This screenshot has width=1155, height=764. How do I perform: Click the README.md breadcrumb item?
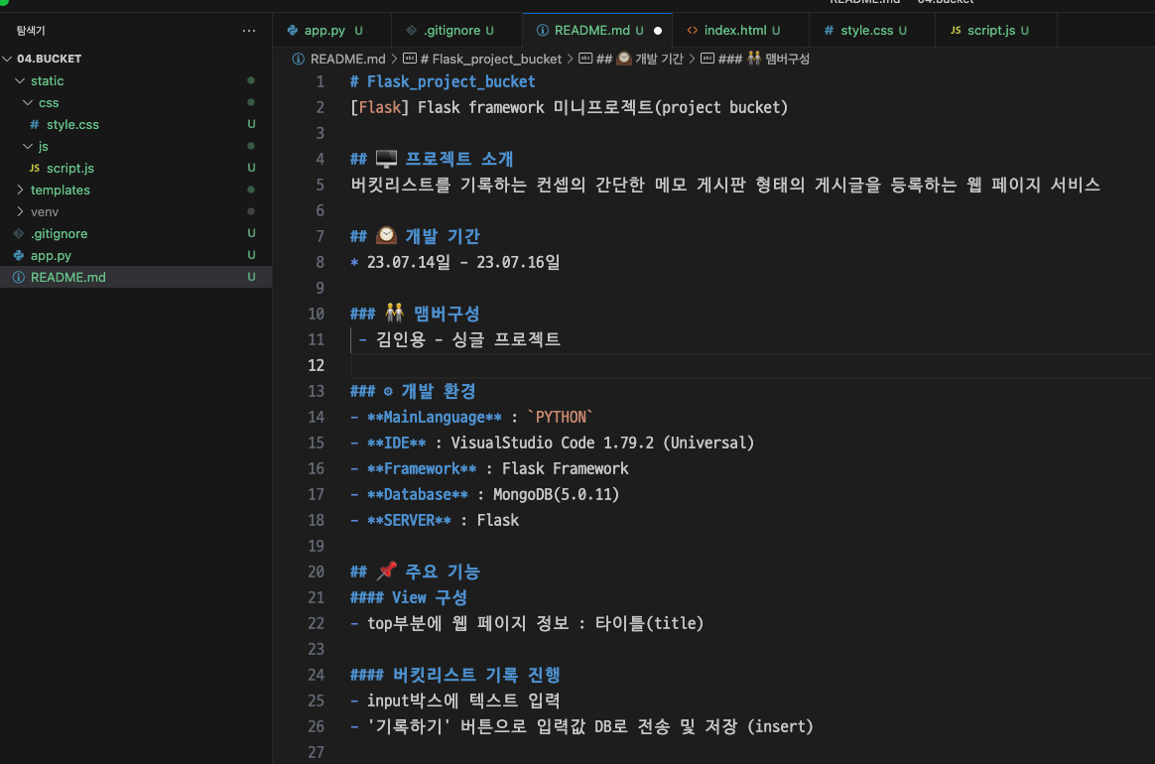coord(347,59)
